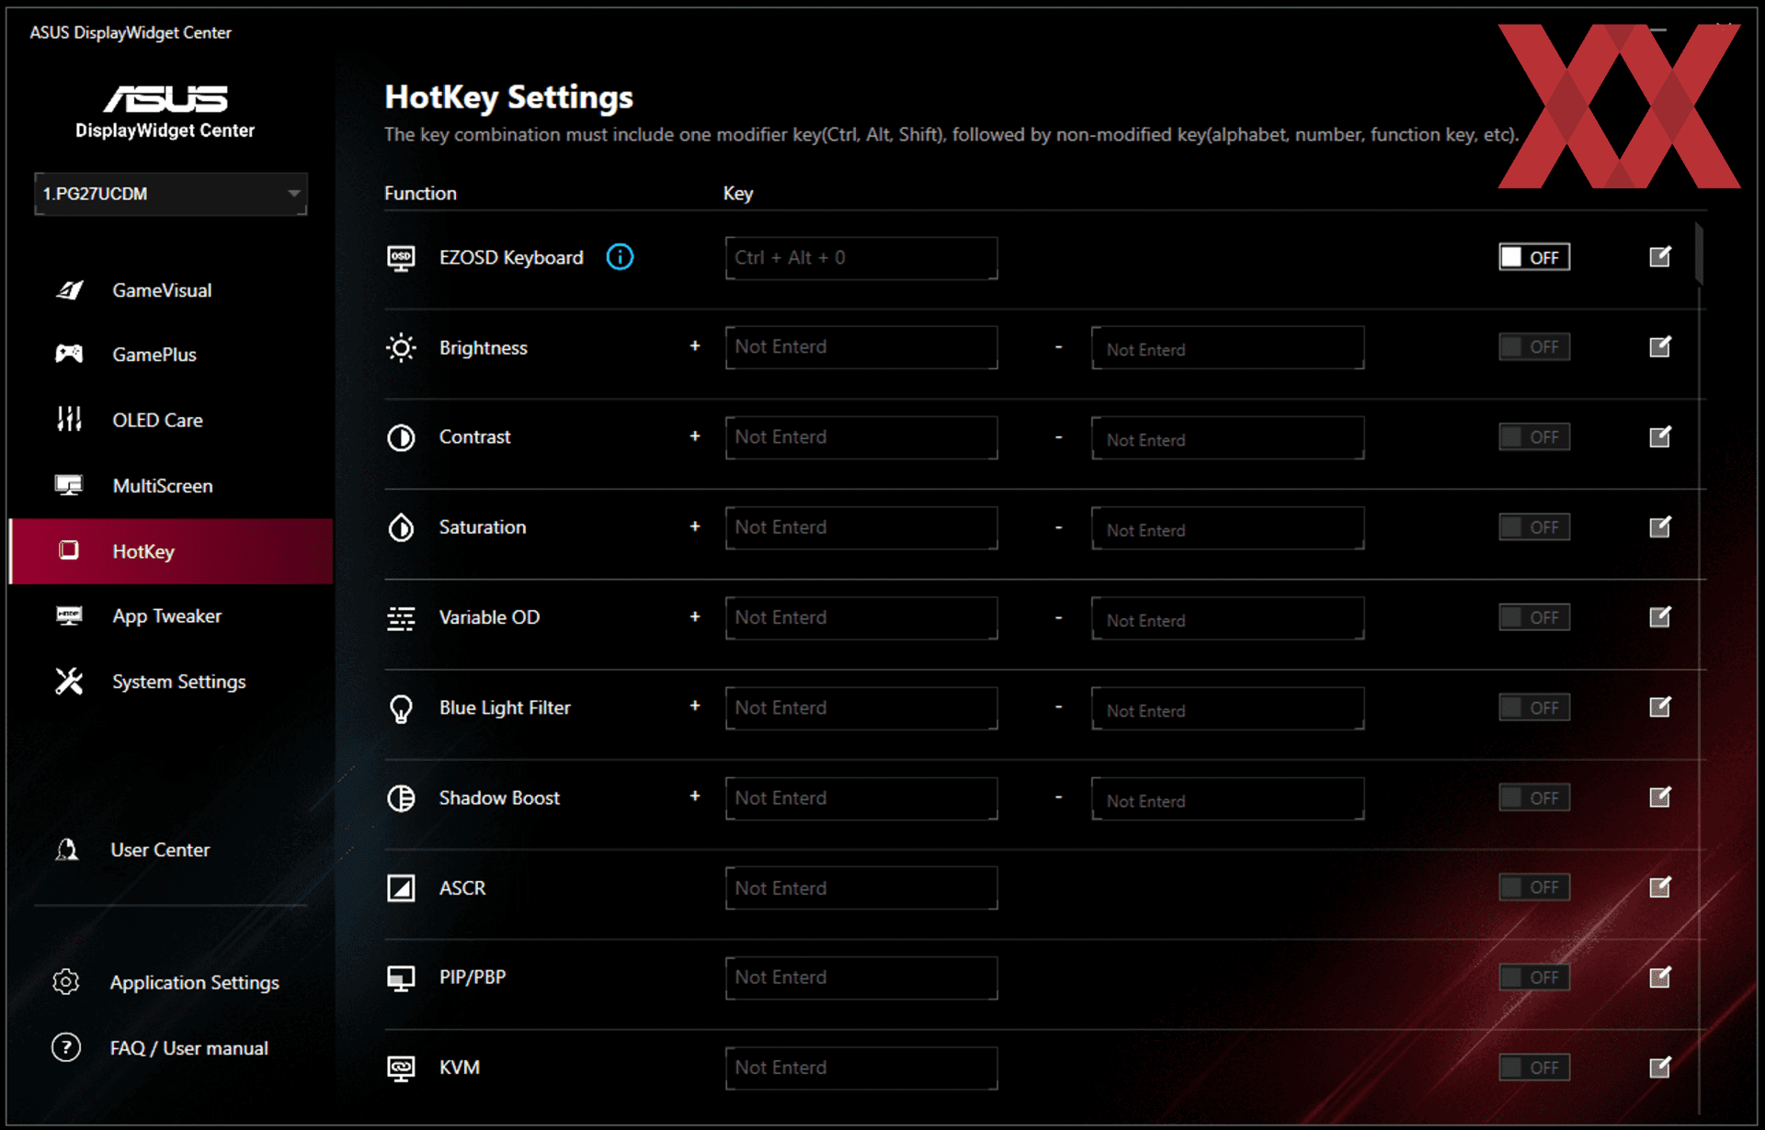Edit the Variable OD hotkey with pencil icon
1765x1130 pixels.
tap(1659, 616)
